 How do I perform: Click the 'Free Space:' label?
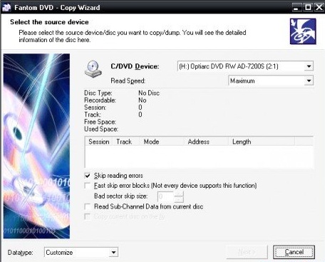[x=100, y=122]
